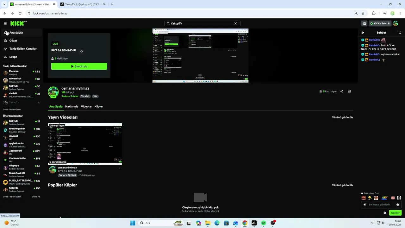Screen dimensions: 405x228
Task: Open the video card three-dot options
Action: (119, 168)
